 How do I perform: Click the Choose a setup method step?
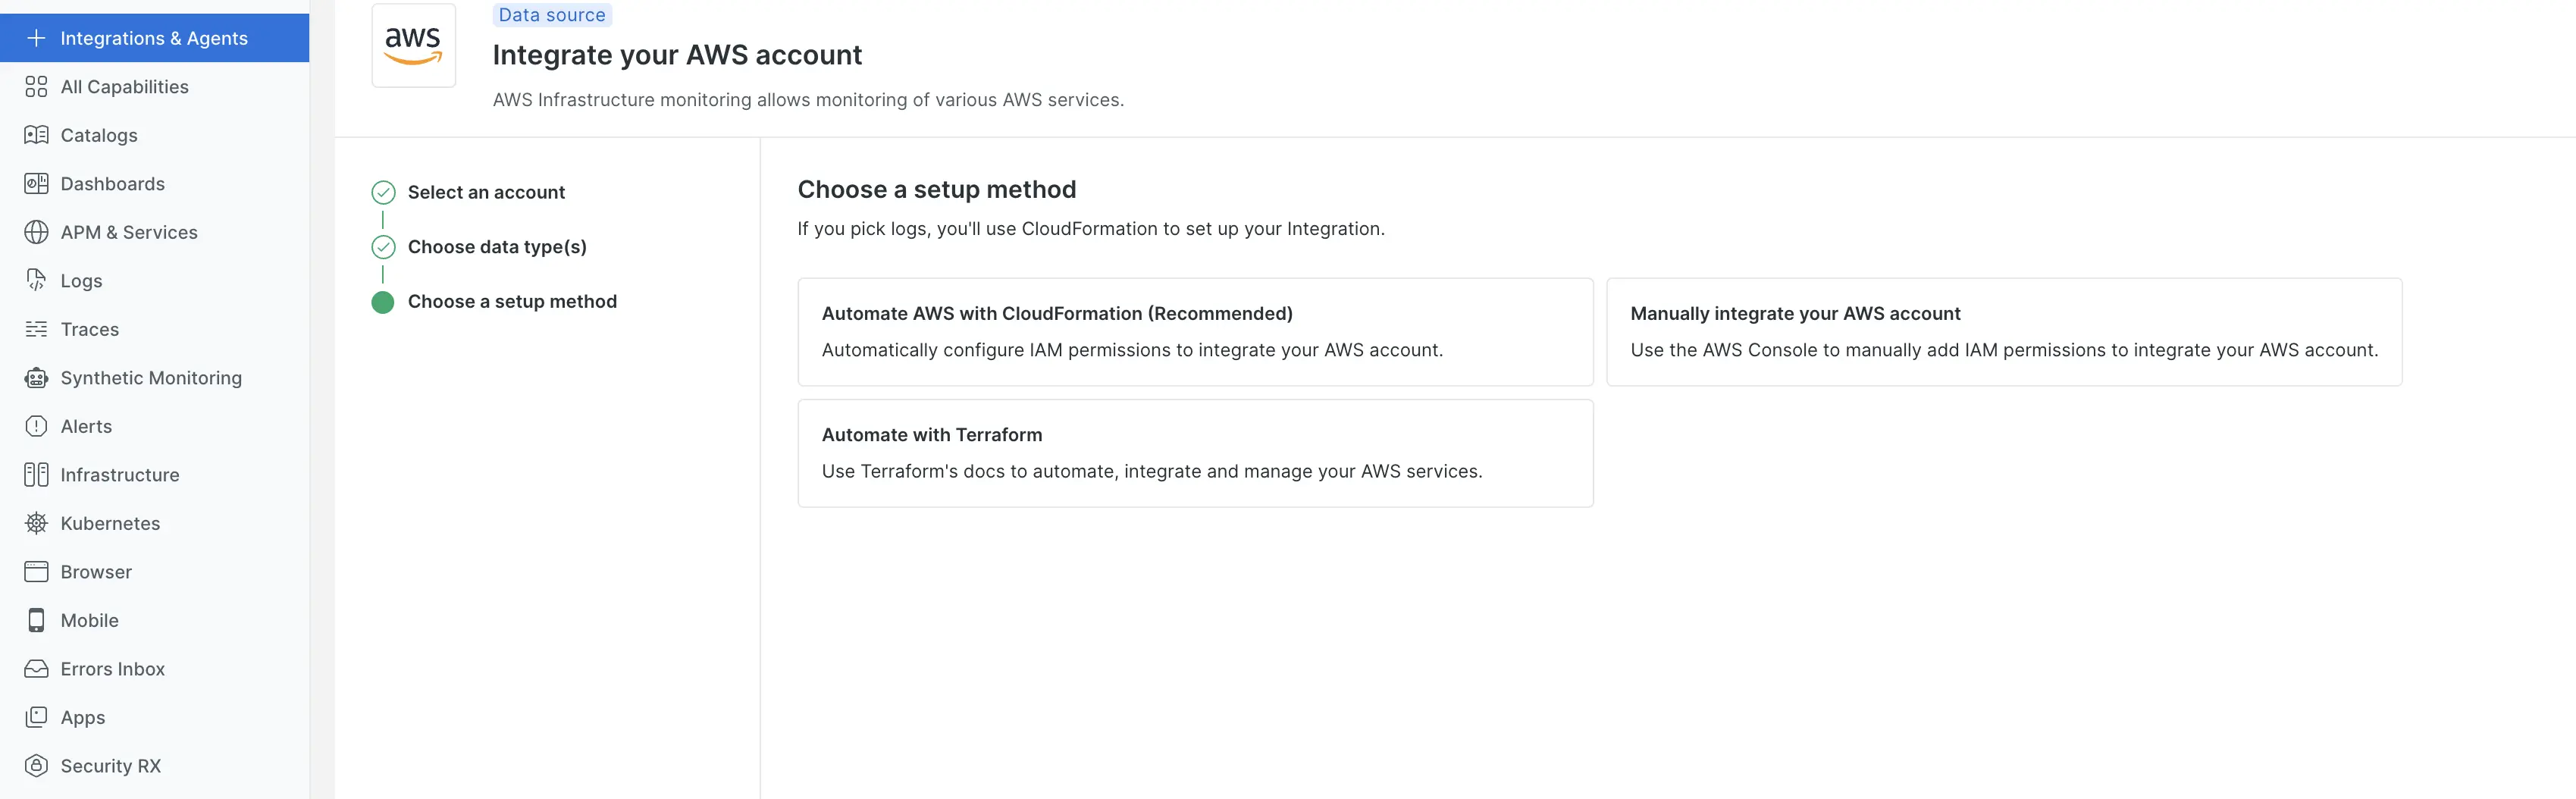[512, 302]
